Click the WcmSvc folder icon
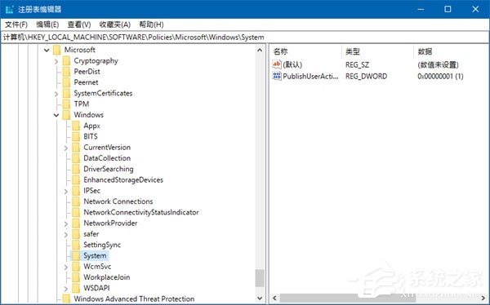Screen dimensions: 490x305 tap(76, 267)
